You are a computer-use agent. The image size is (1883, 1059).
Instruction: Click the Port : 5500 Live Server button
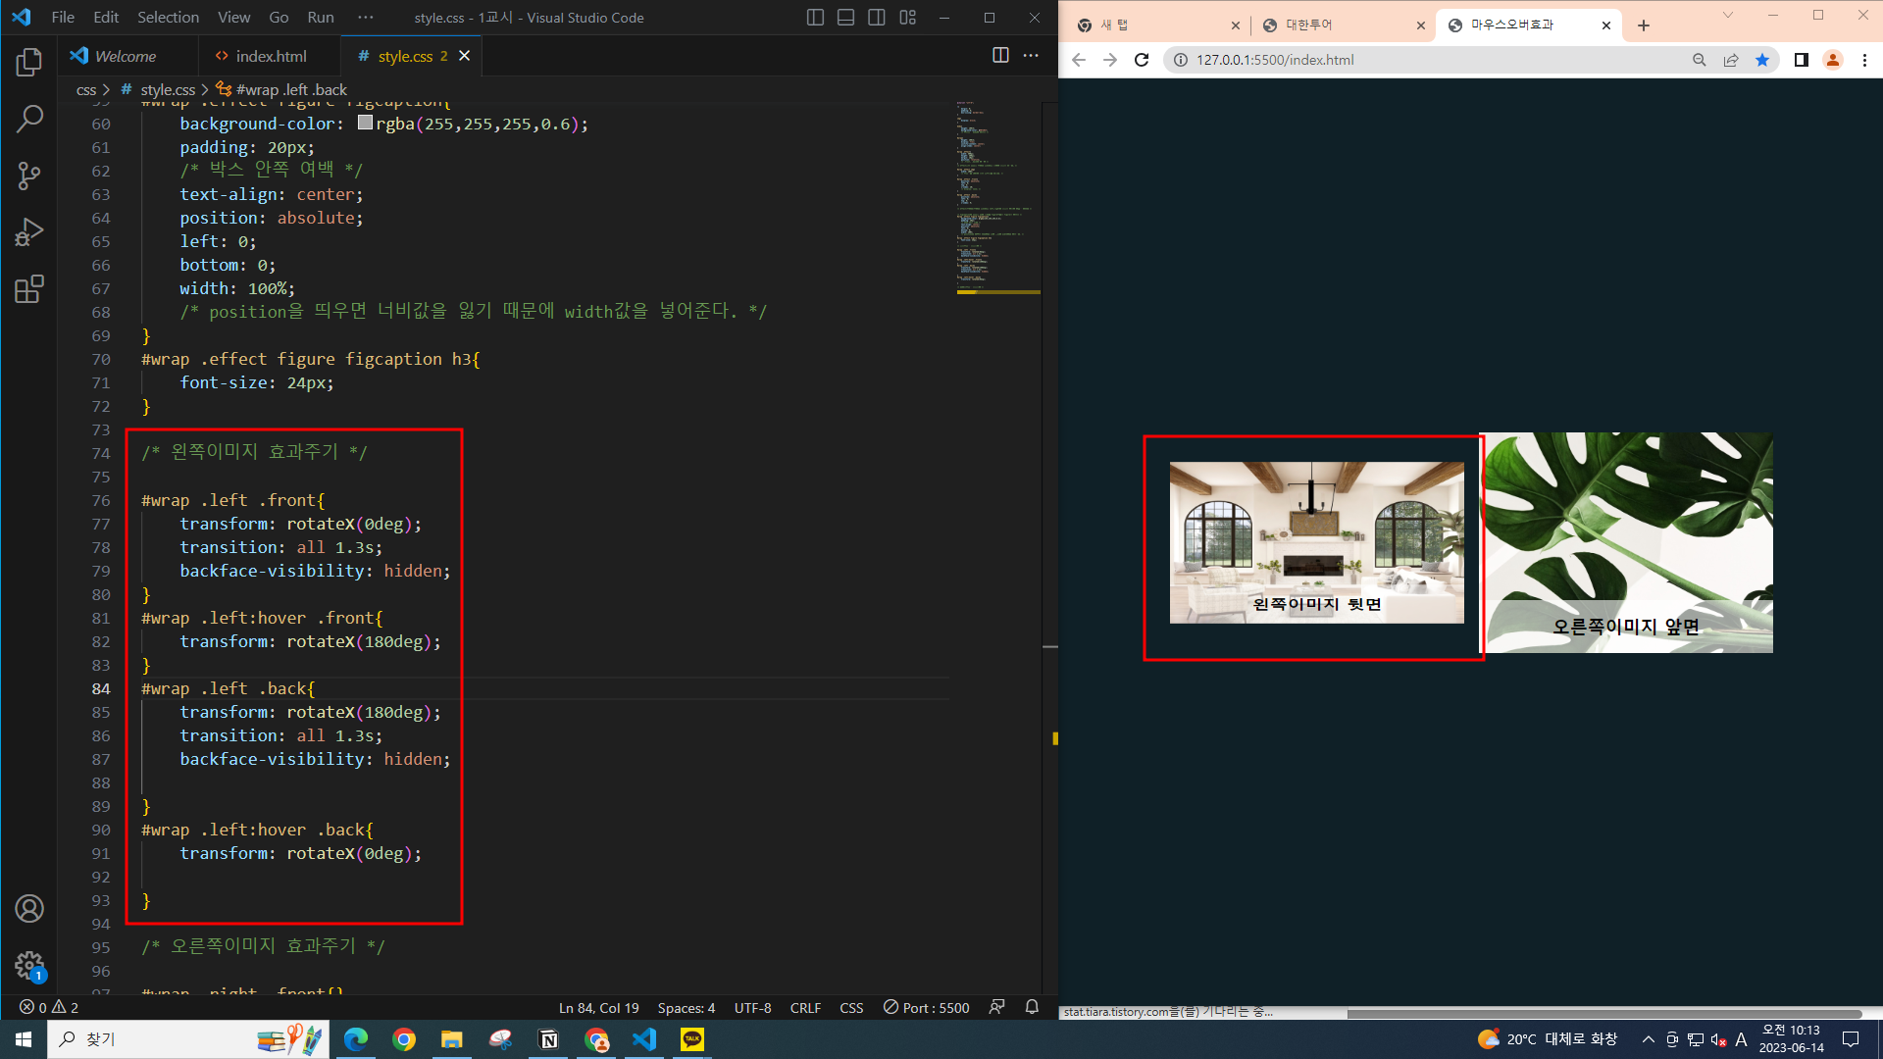[926, 1008]
